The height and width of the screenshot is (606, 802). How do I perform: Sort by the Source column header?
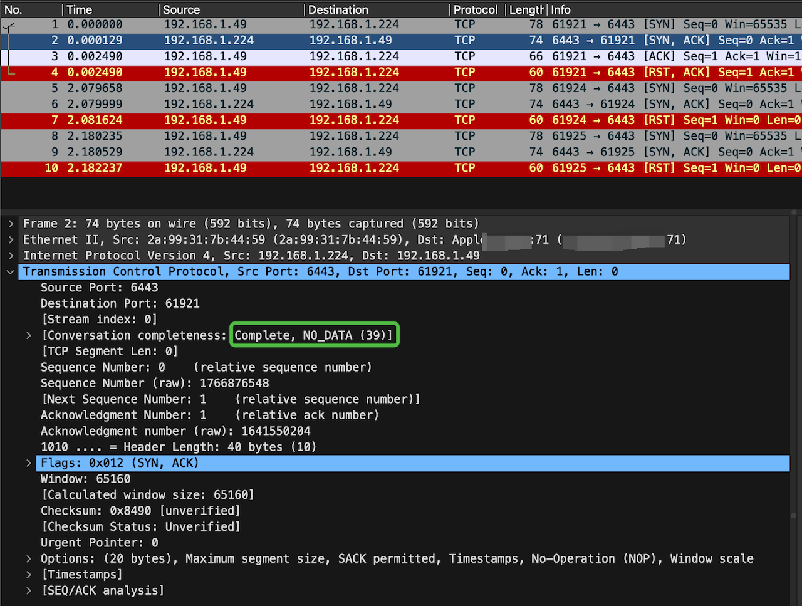(182, 9)
